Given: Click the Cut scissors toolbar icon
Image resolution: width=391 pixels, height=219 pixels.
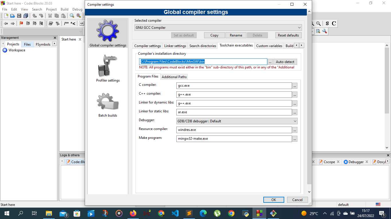Looking at the screenshot, I should [x=50, y=16].
